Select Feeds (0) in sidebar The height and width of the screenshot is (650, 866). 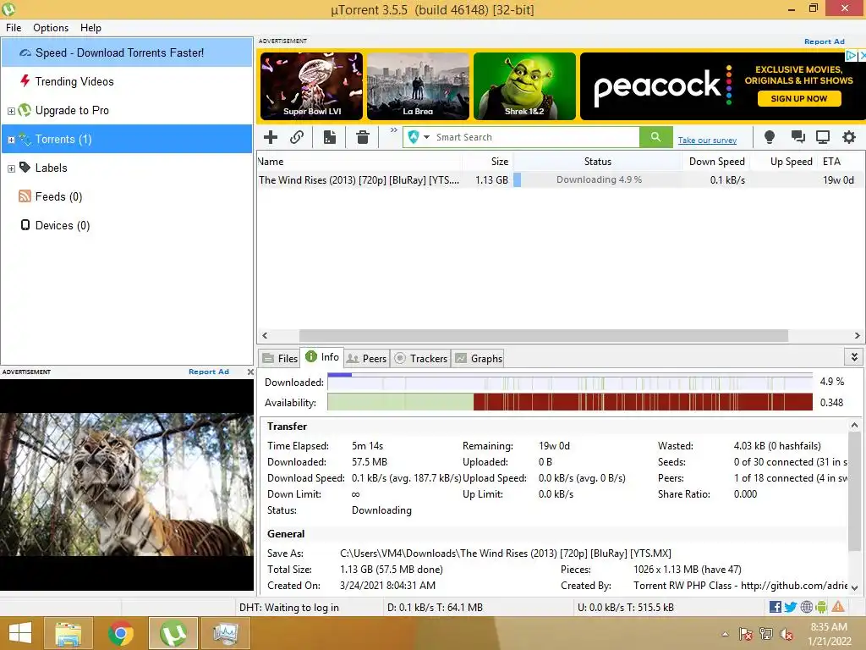127,196
